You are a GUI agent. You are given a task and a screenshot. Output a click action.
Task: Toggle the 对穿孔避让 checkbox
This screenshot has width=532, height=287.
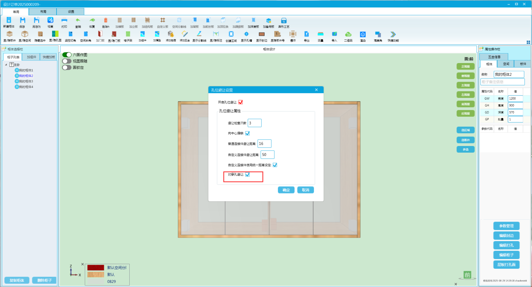[248, 175]
